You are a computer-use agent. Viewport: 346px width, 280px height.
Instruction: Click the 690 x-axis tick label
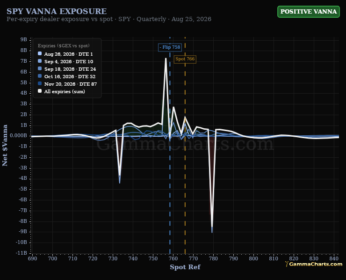(x=32, y=258)
